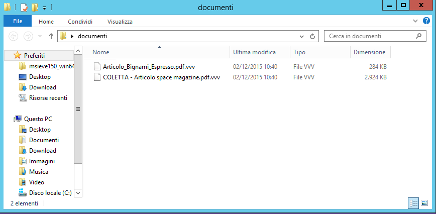Switch to the Visualizza ribbon tab
Viewport: 436px width, 214px height.
click(120, 22)
